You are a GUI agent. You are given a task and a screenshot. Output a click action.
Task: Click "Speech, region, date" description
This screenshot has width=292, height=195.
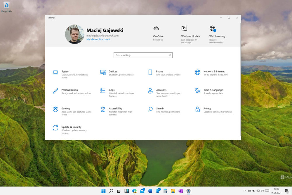[213, 93]
